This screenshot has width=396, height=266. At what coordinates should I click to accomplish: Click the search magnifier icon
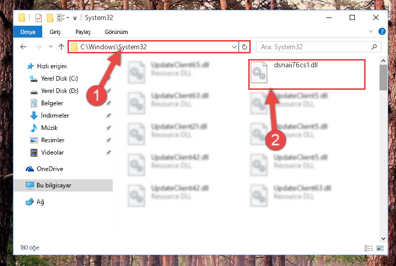point(374,47)
